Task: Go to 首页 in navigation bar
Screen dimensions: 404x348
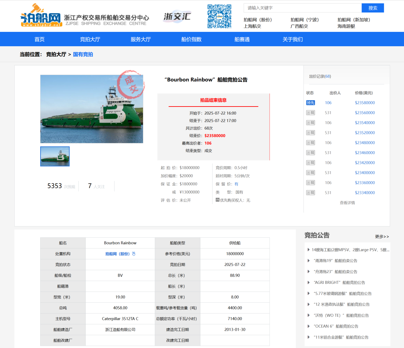Action: click(40, 39)
